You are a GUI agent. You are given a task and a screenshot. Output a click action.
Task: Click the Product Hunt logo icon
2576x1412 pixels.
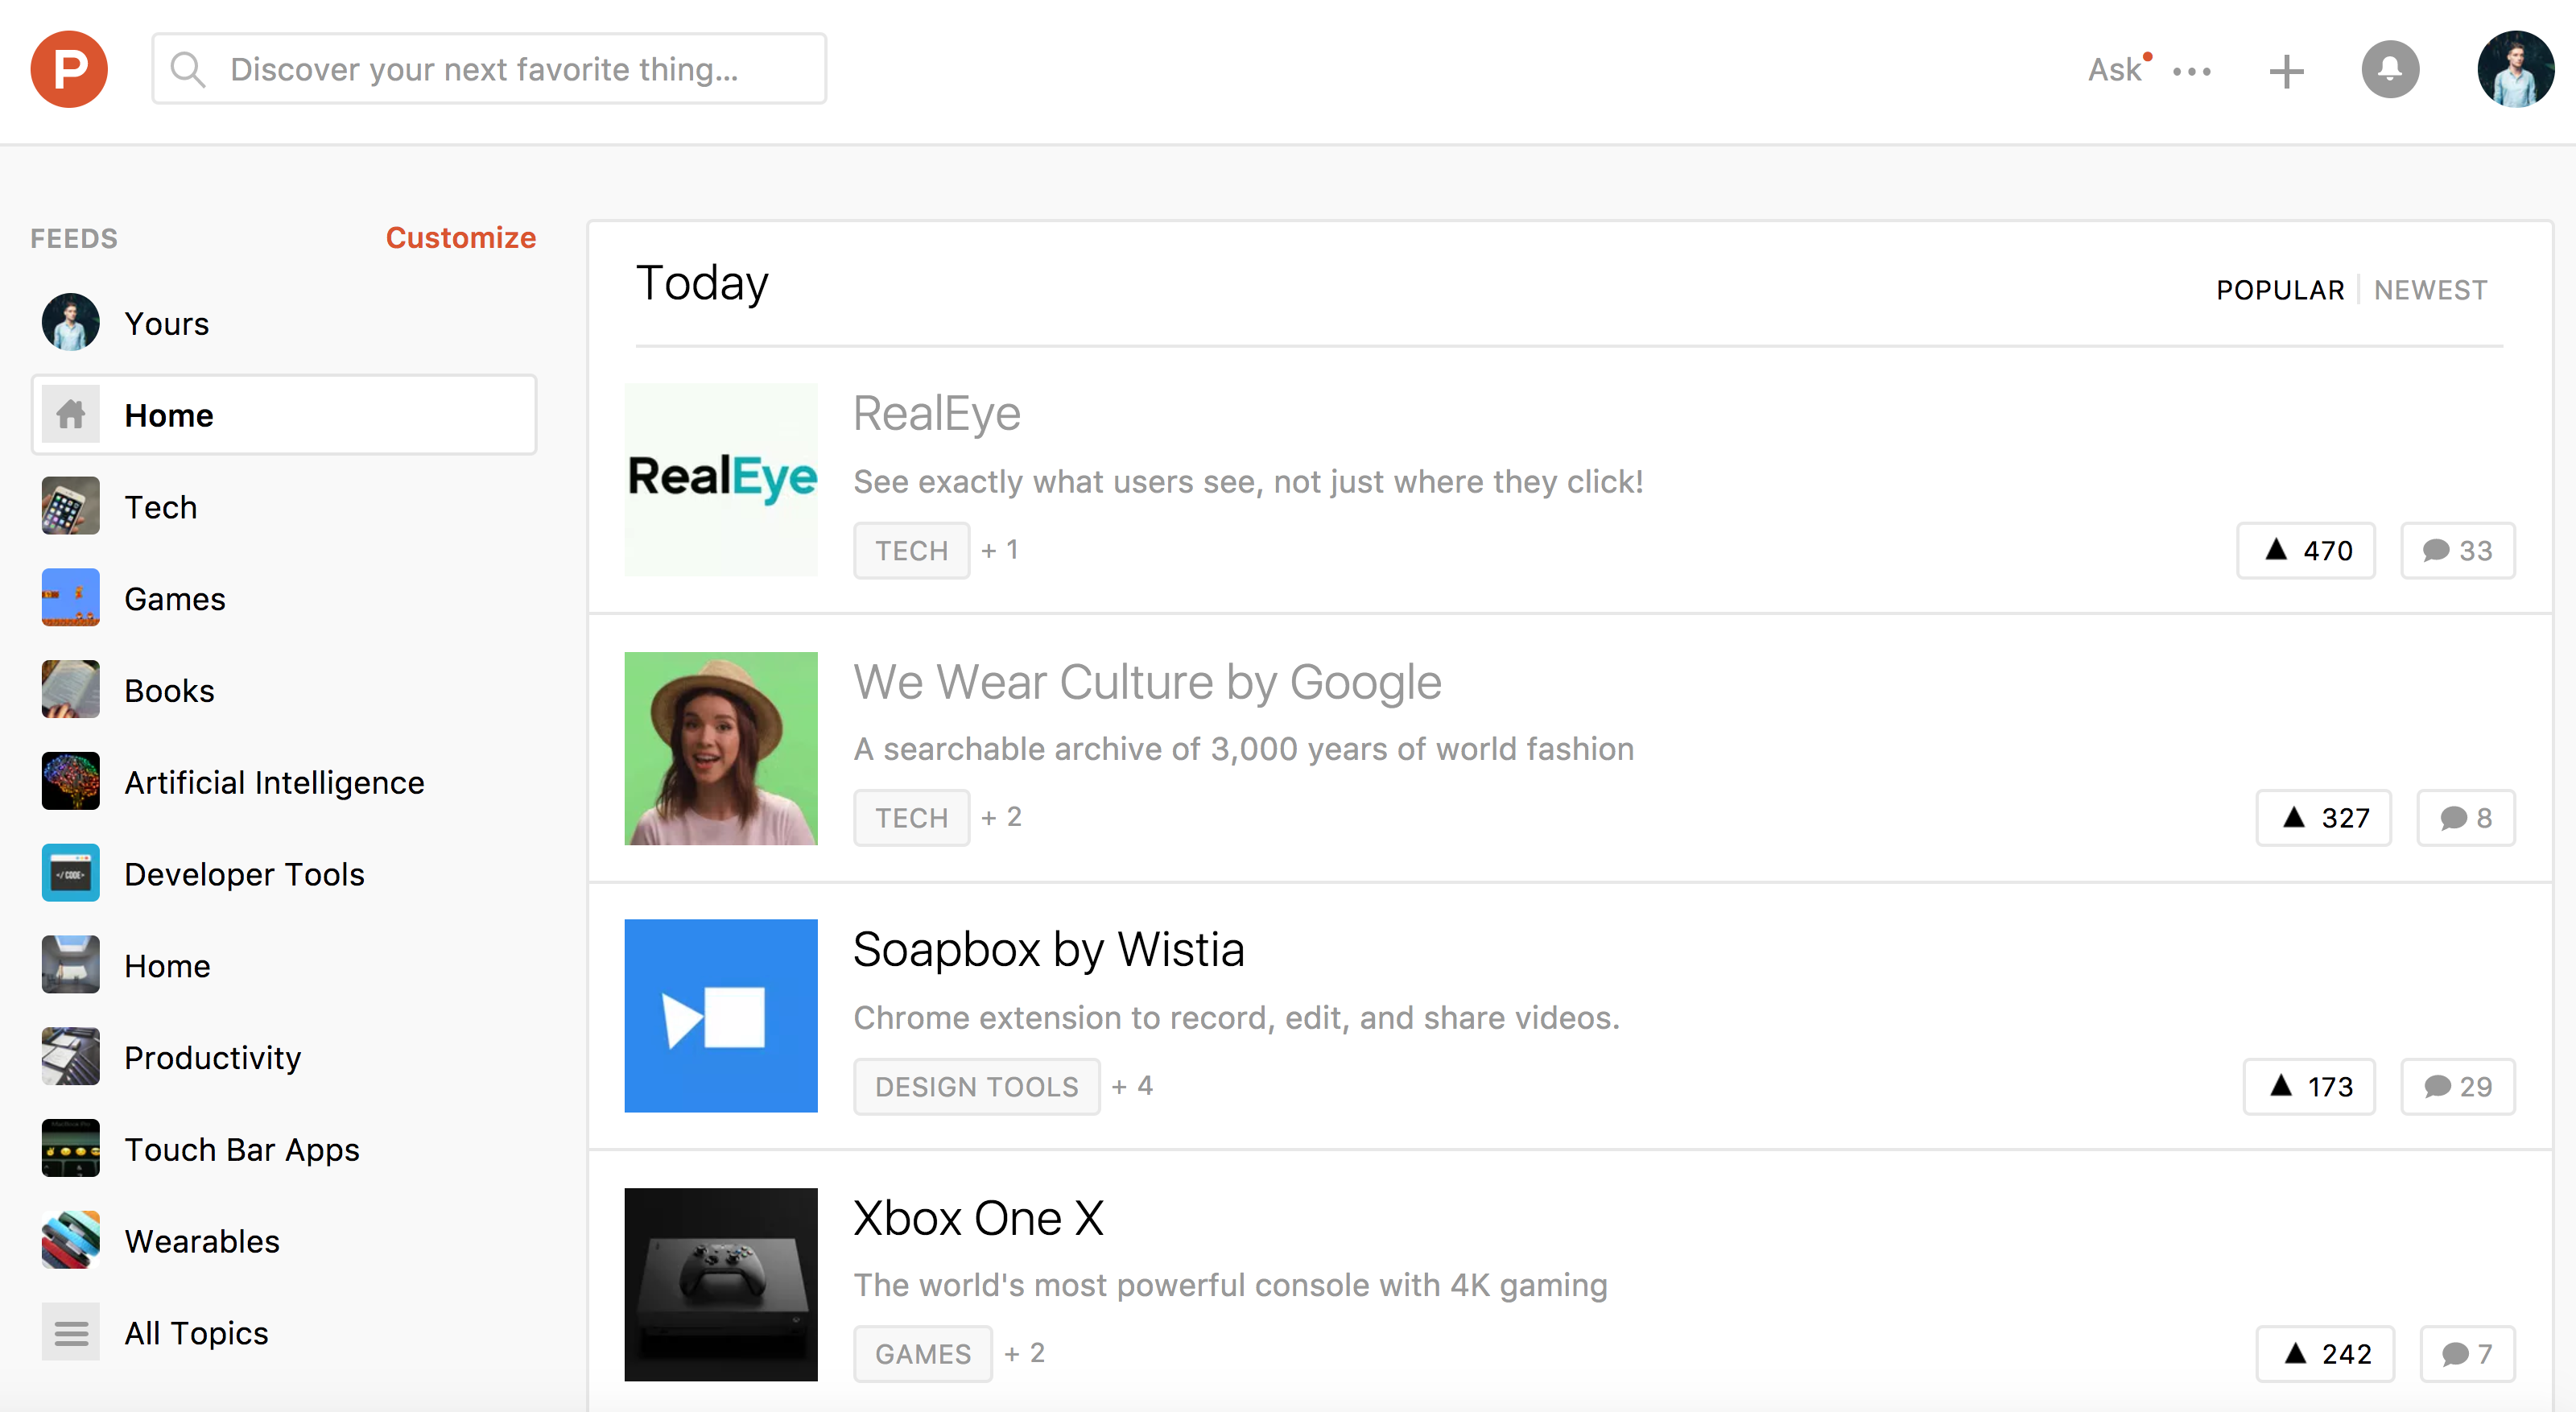coord(69,69)
